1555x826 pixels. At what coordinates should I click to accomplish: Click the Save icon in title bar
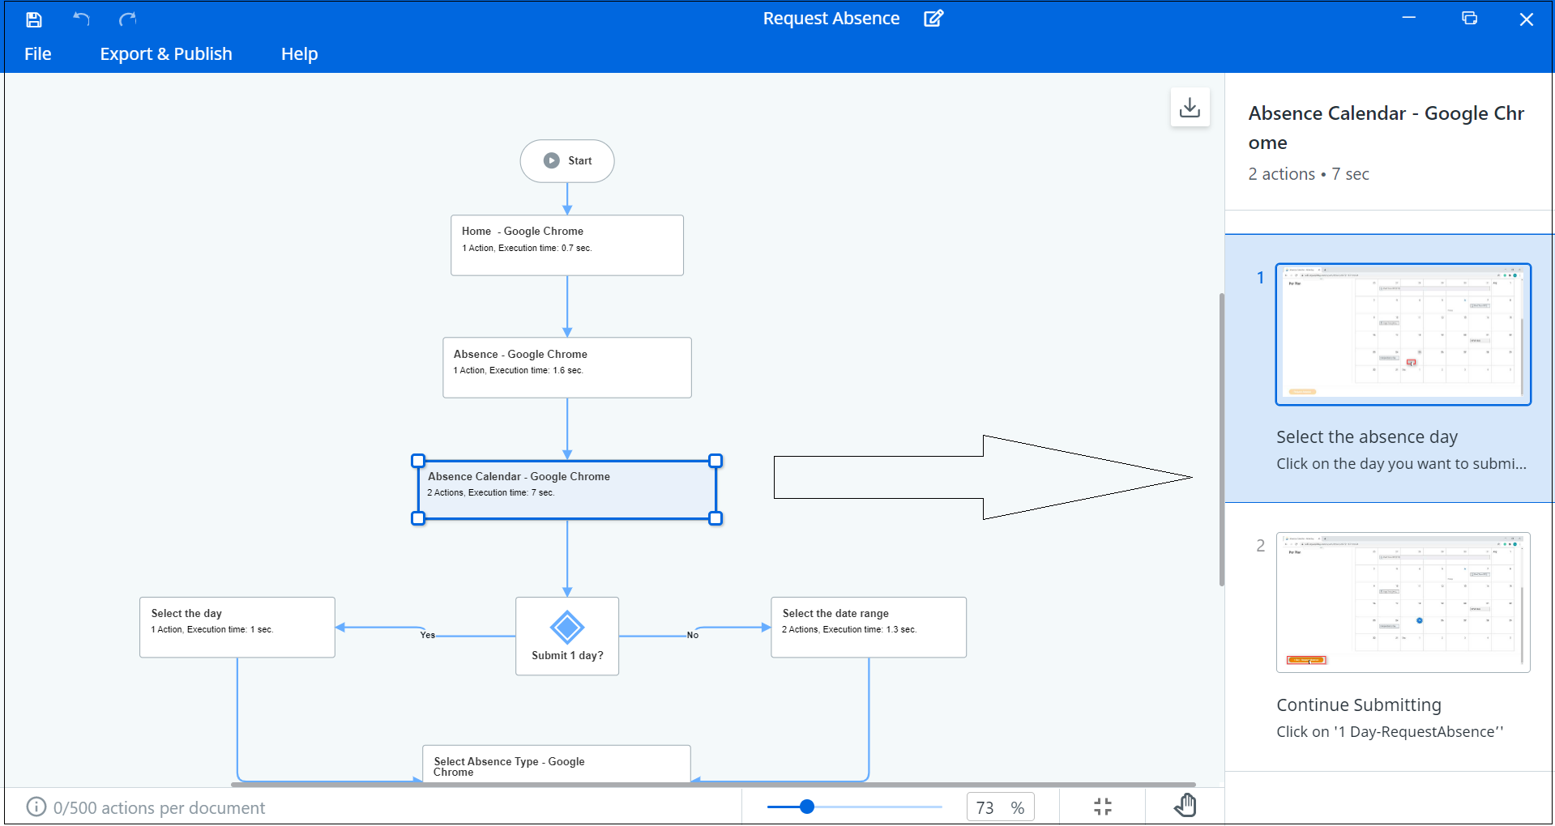click(34, 19)
